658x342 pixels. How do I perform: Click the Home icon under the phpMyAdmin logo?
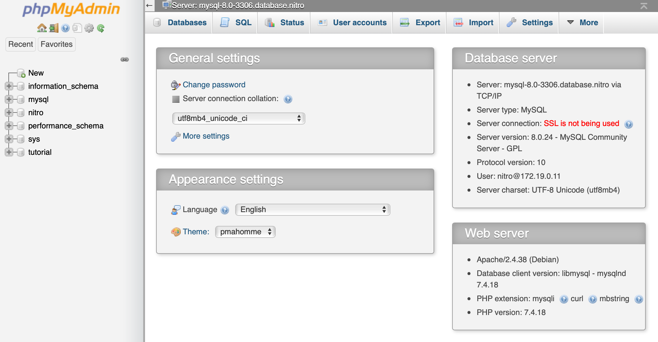[42, 28]
